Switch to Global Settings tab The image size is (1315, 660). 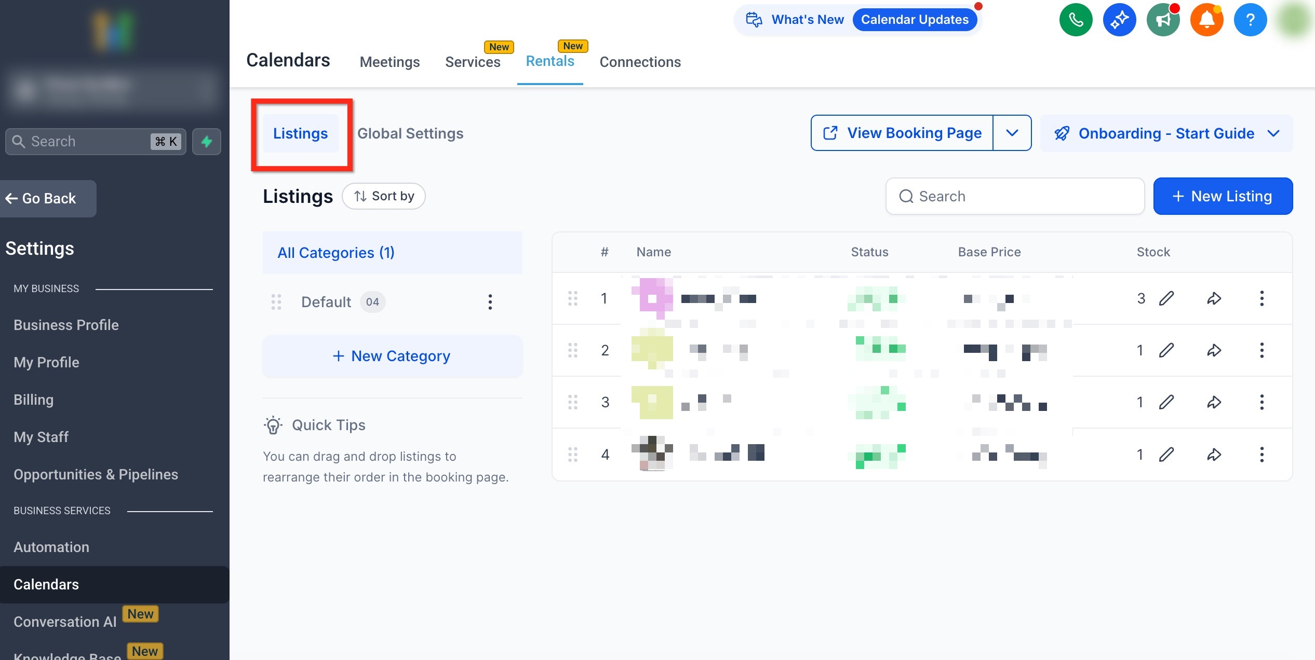tap(410, 133)
